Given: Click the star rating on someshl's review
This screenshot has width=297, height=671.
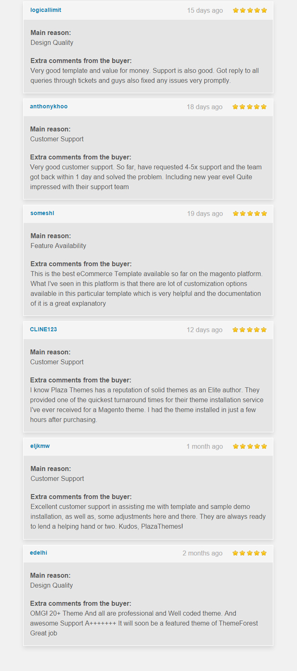Looking at the screenshot, I should [250, 214].
